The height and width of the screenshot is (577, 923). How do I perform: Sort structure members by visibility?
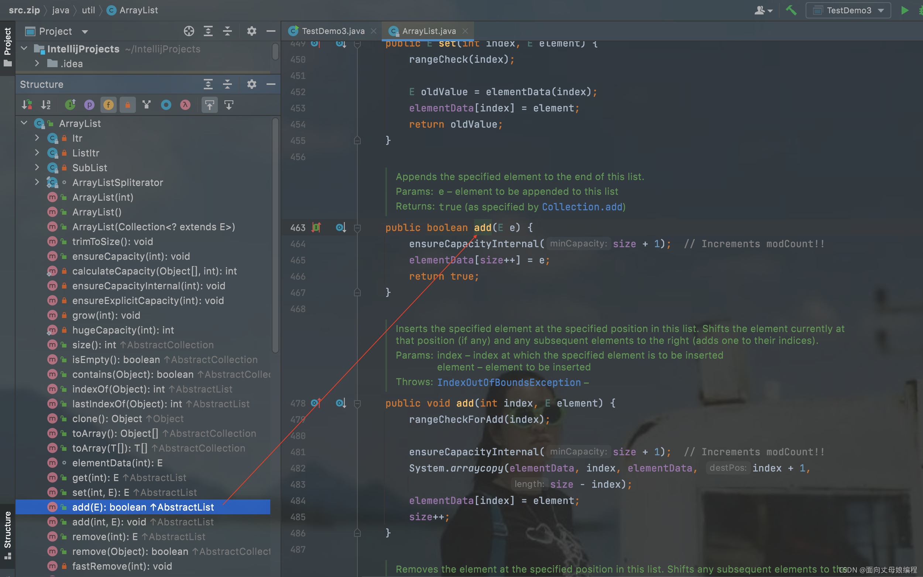(27, 104)
